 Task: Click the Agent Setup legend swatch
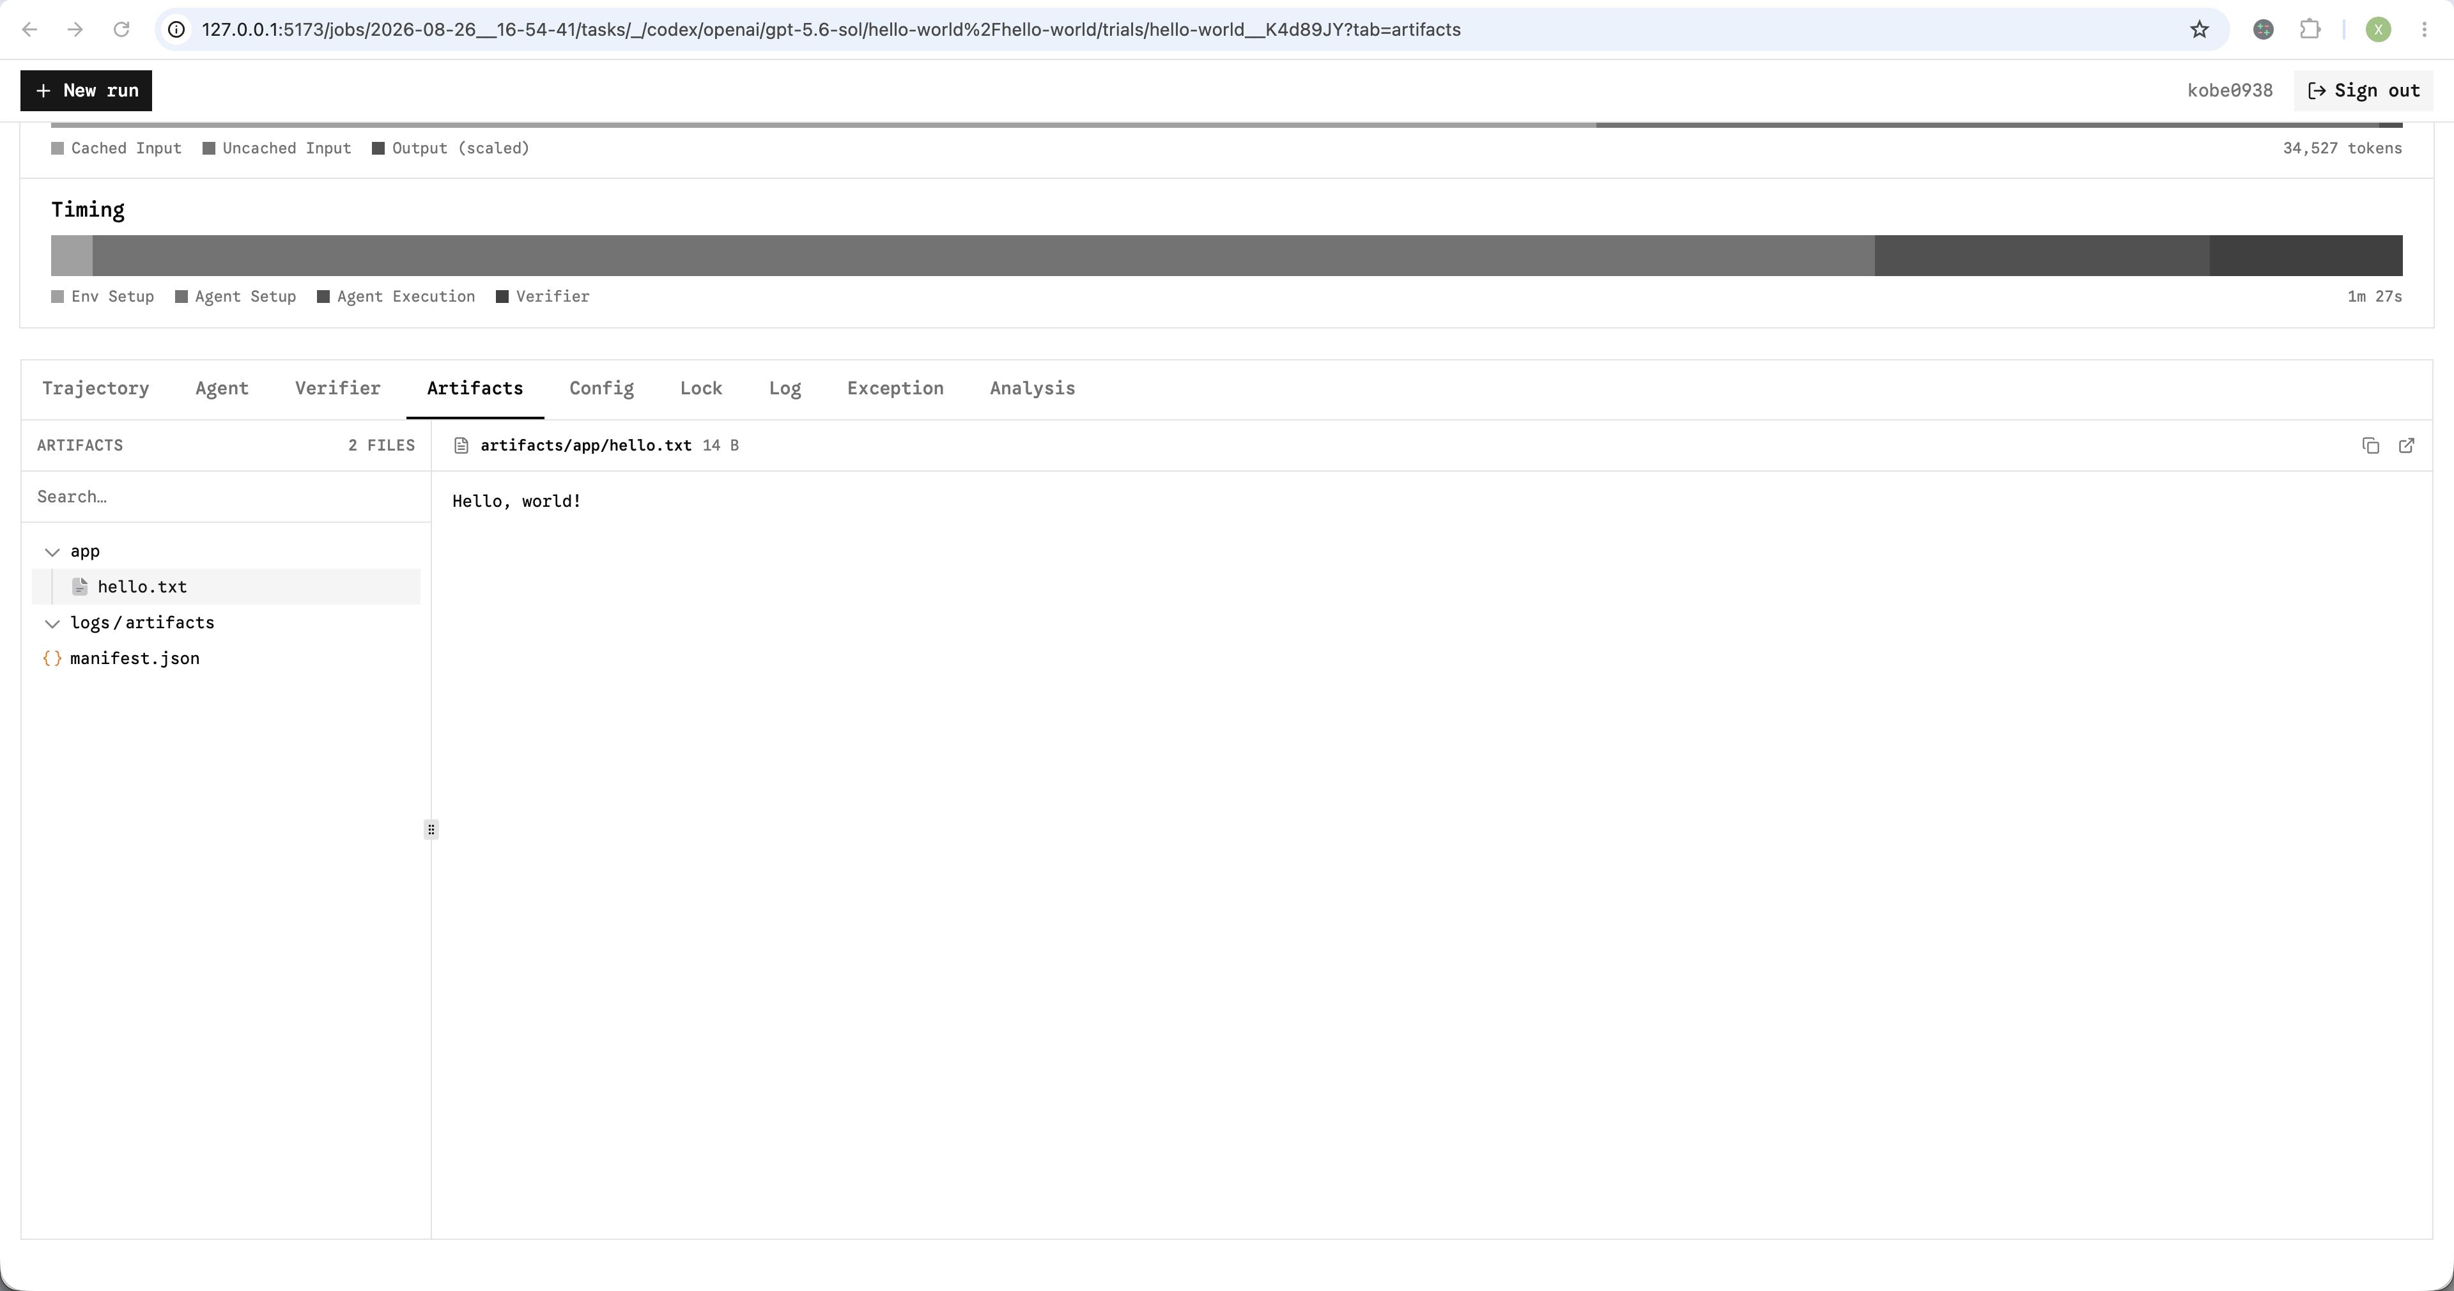pos(181,297)
